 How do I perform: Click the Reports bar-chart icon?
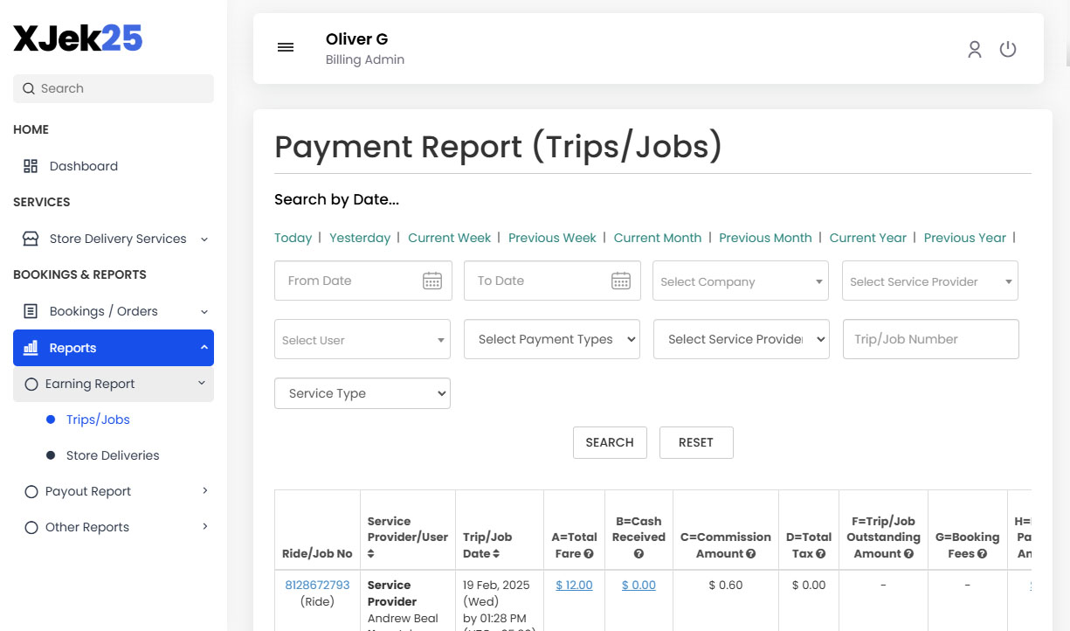pyautogui.click(x=30, y=347)
